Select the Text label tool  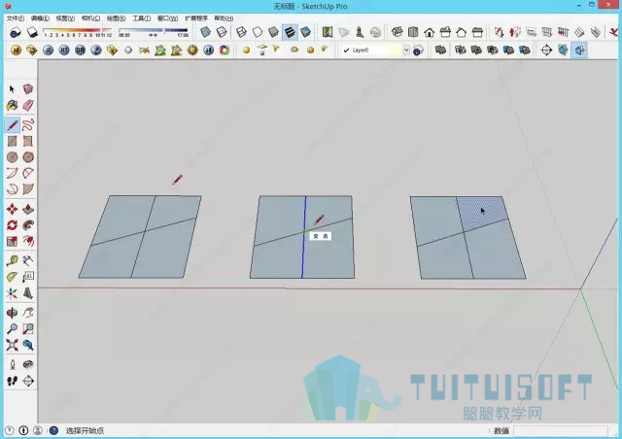(x=28, y=277)
